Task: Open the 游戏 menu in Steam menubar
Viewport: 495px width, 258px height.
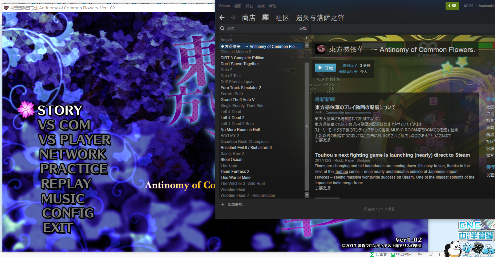Action: click(261, 6)
